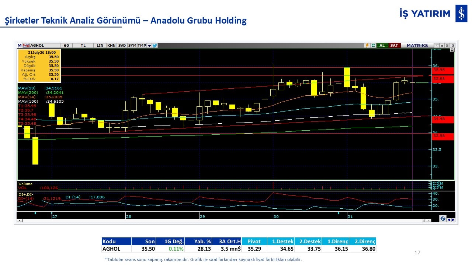Click the TL currency field
Viewport: 472px width, 265px height.
pos(83,46)
